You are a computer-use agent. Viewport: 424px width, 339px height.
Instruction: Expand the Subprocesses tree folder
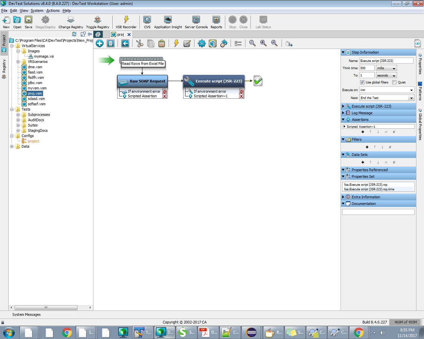click(18, 115)
